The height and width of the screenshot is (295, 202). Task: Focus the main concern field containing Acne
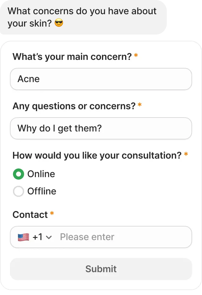[101, 79]
